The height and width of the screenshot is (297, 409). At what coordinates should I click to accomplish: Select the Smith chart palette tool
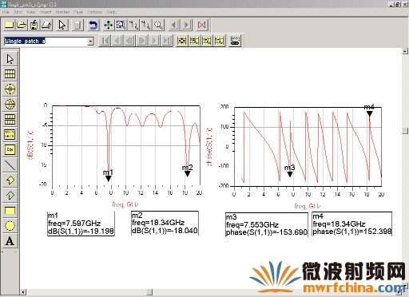[x=10, y=104]
